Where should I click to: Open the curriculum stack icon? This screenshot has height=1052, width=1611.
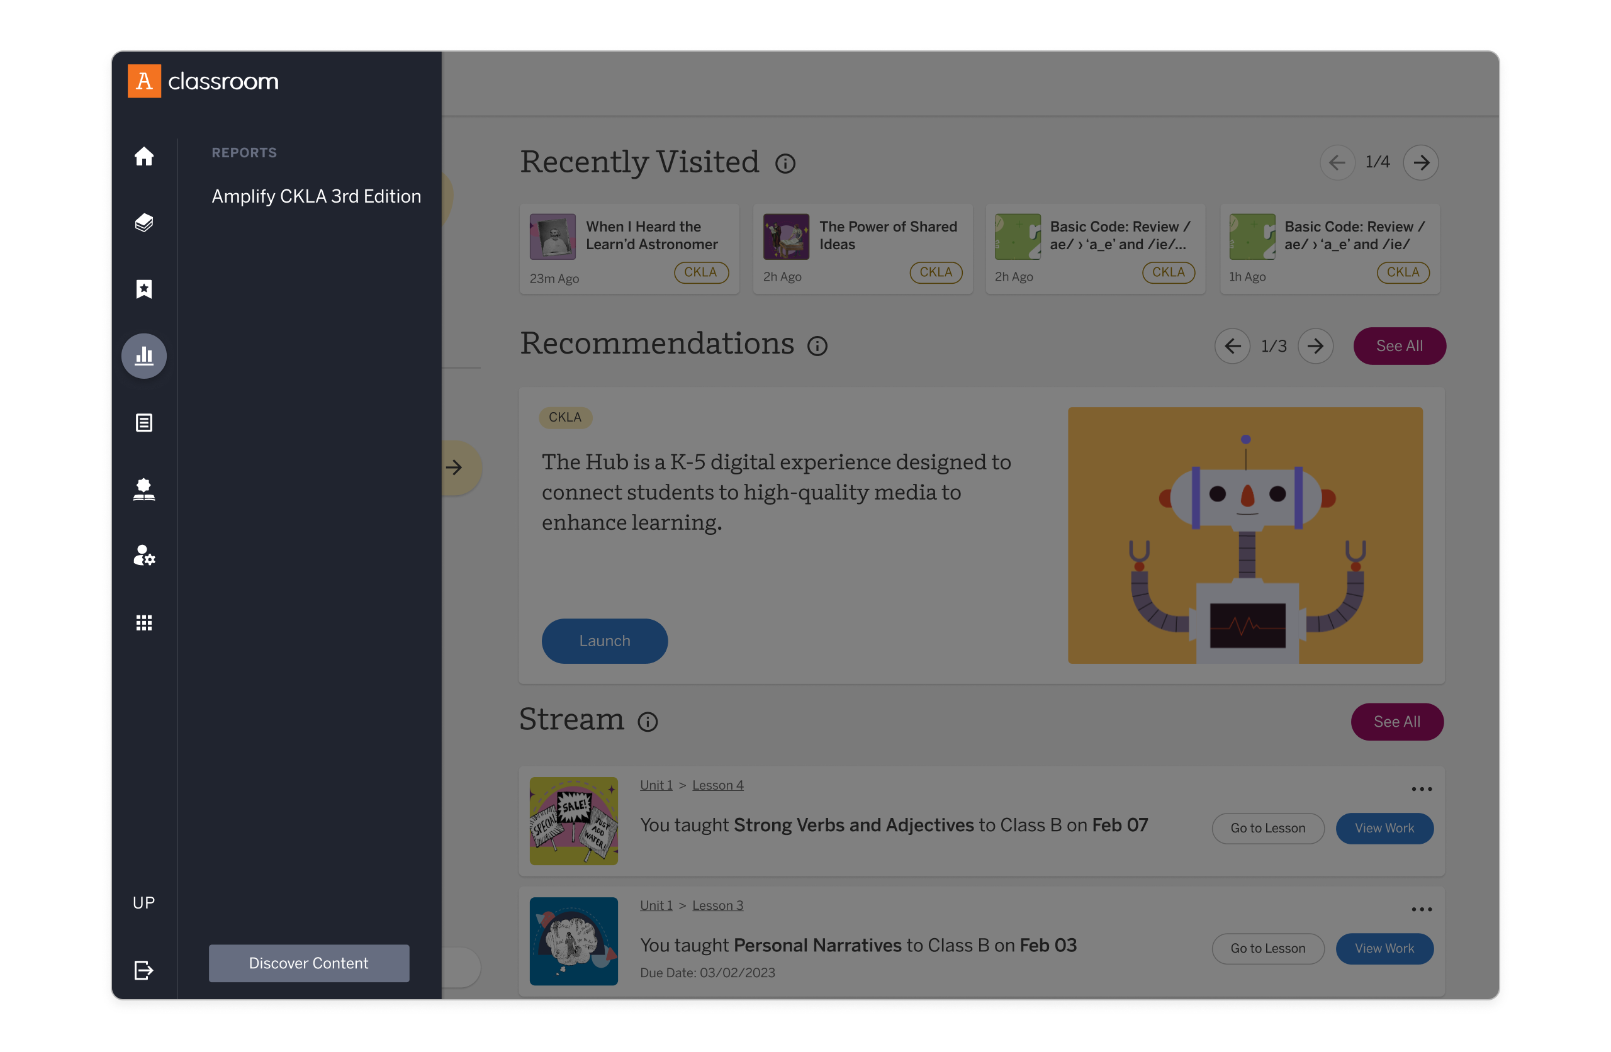[143, 223]
